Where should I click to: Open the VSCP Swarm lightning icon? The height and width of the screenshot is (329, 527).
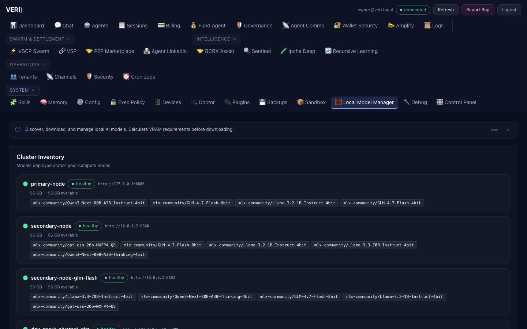pos(14,51)
